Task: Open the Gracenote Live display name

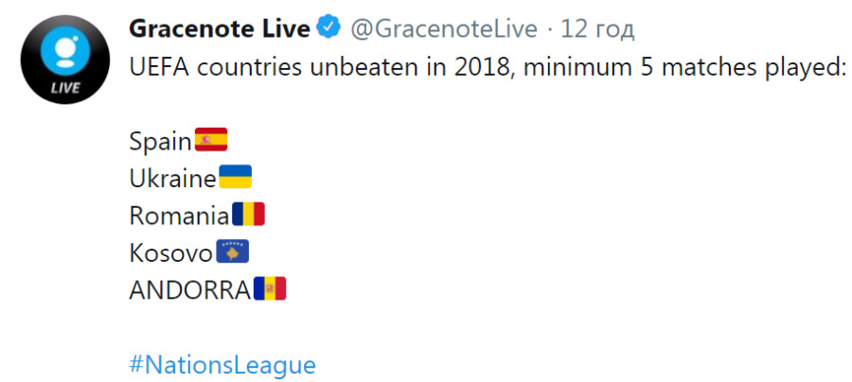Action: (x=220, y=28)
